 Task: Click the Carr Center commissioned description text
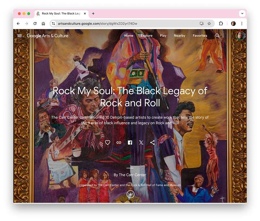(130, 120)
